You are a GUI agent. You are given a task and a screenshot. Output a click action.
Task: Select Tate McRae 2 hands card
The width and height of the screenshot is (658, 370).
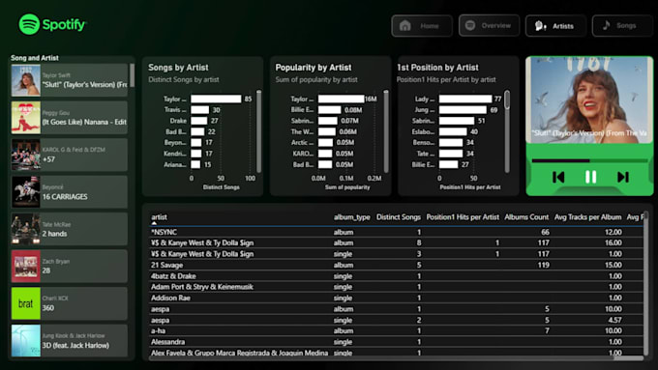click(x=70, y=229)
